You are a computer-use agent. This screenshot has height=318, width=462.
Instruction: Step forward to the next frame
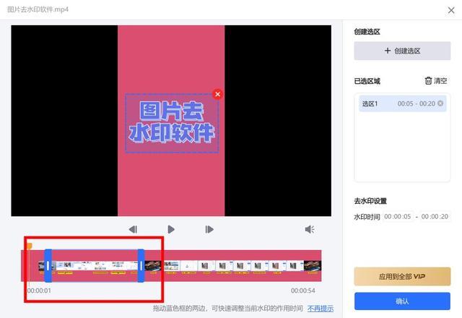209,229
